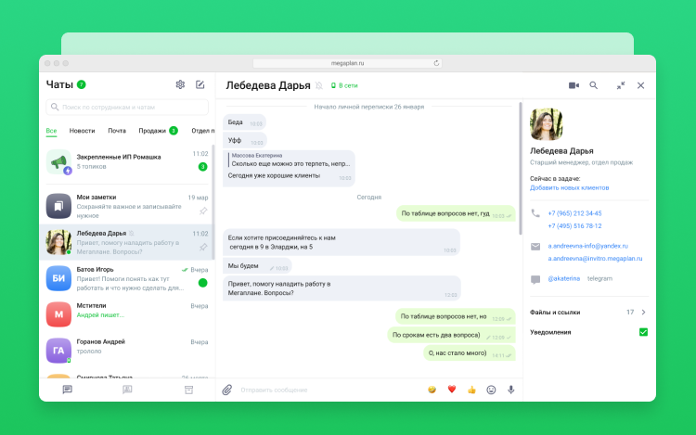Select the Продажи tab
The width and height of the screenshot is (696, 435).
(152, 131)
